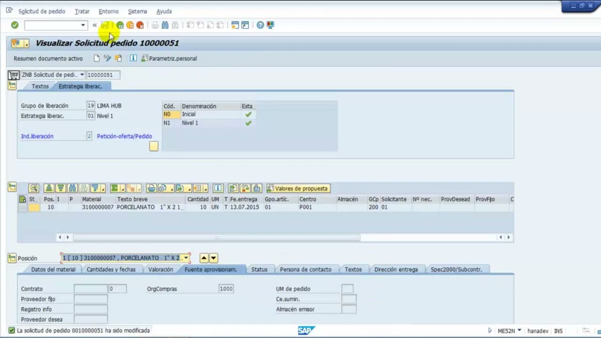Click item grid horizontal scrollbar
Image resolution: width=601 pixels, height=338 pixels.
click(x=216, y=238)
